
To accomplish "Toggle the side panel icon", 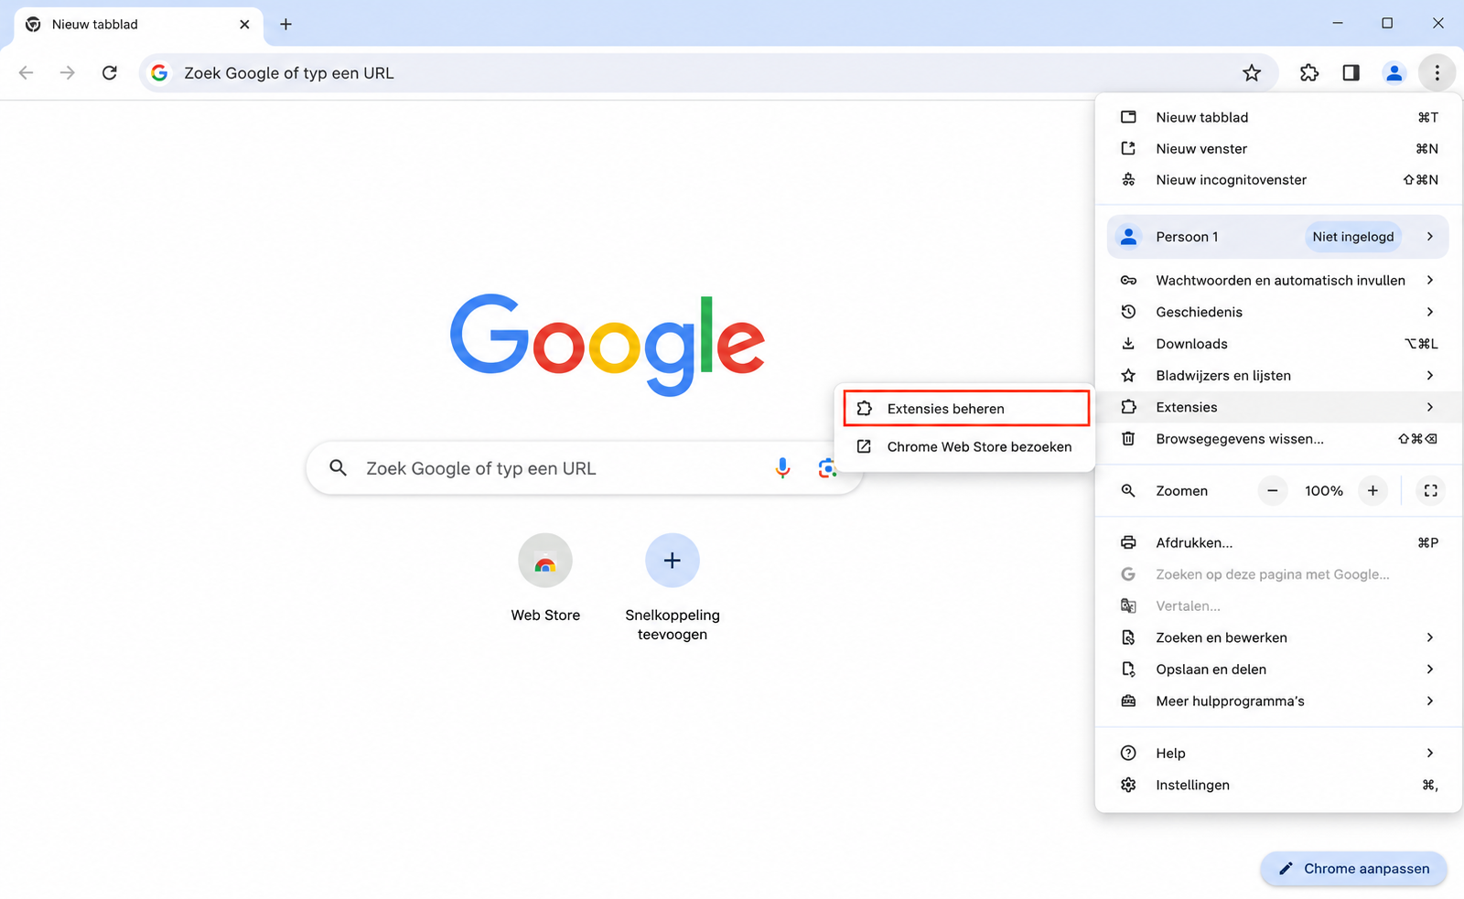I will pyautogui.click(x=1351, y=73).
